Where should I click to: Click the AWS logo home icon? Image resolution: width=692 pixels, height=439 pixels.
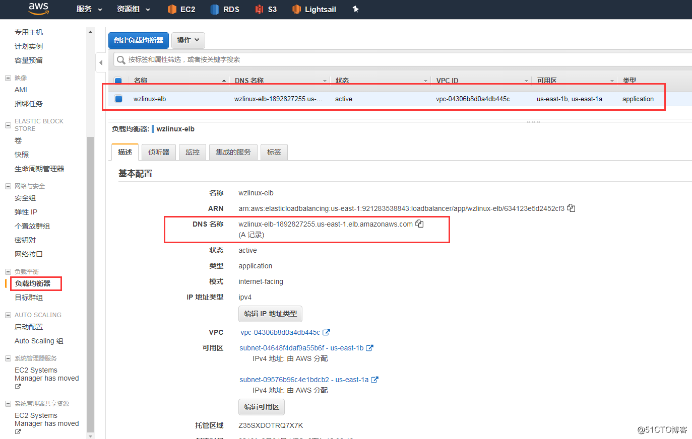point(38,9)
